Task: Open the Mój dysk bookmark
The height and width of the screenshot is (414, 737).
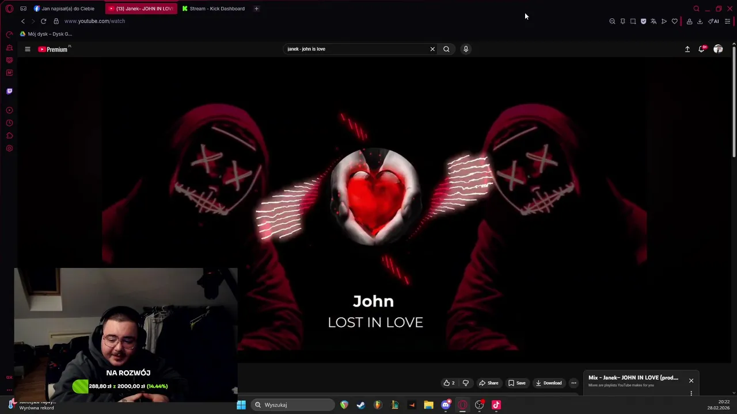Action: point(46,34)
